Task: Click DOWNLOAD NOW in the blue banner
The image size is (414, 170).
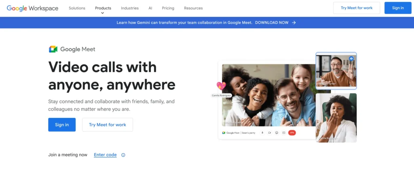Action: 272,23
